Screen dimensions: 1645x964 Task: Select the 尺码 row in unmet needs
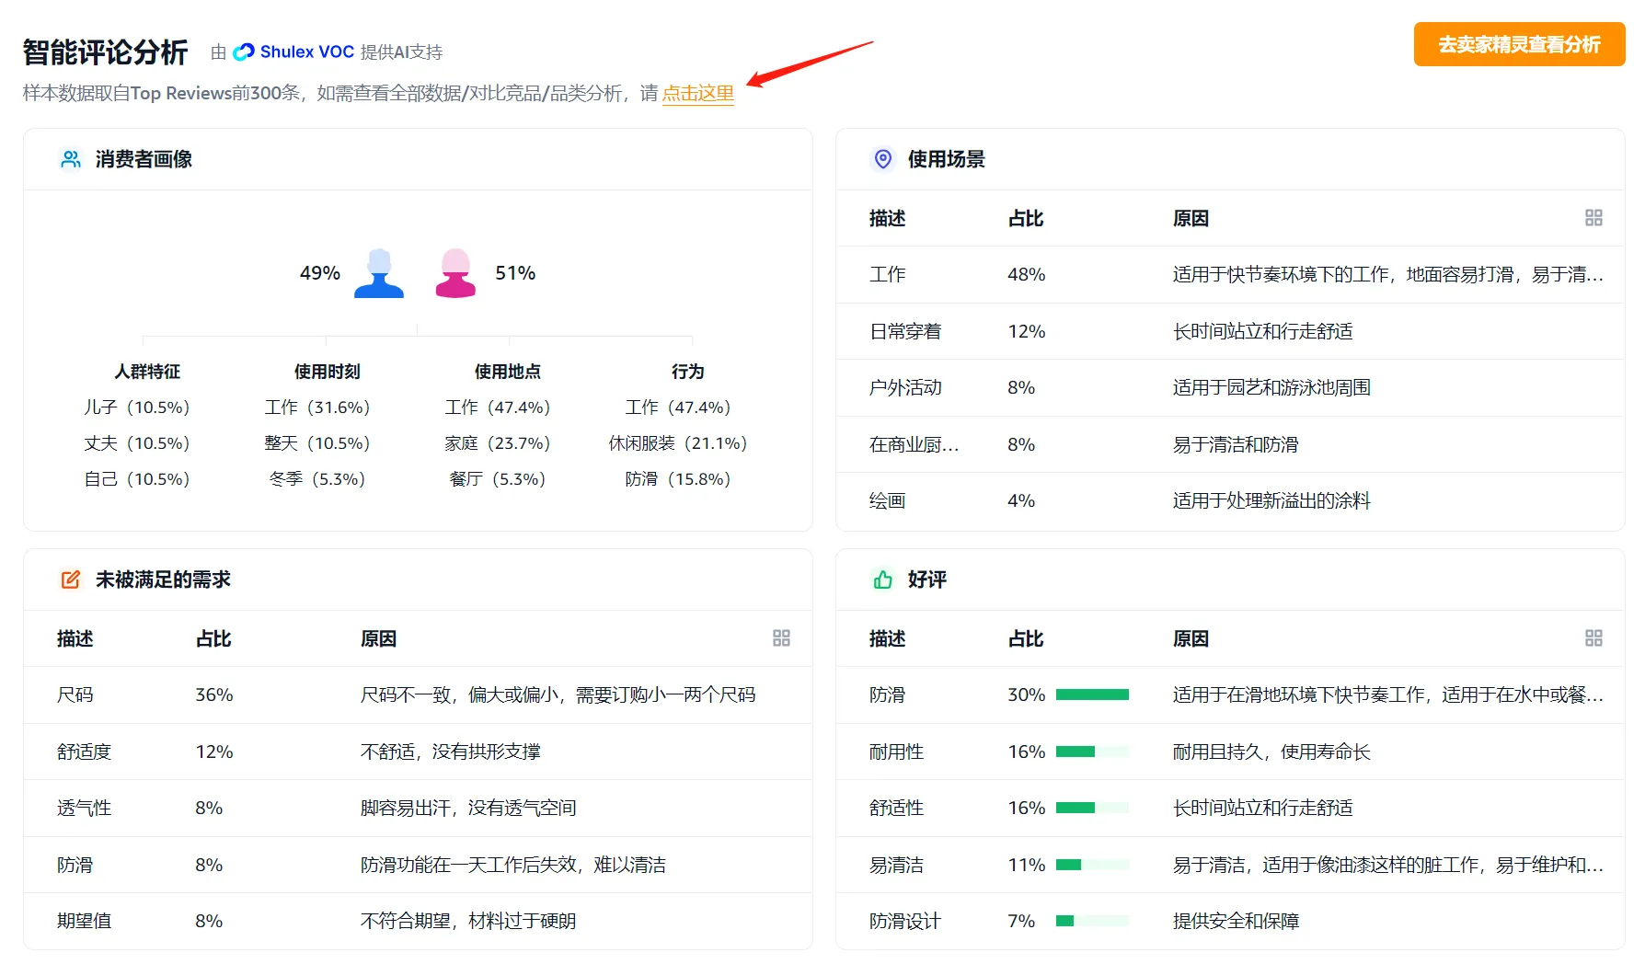(414, 694)
